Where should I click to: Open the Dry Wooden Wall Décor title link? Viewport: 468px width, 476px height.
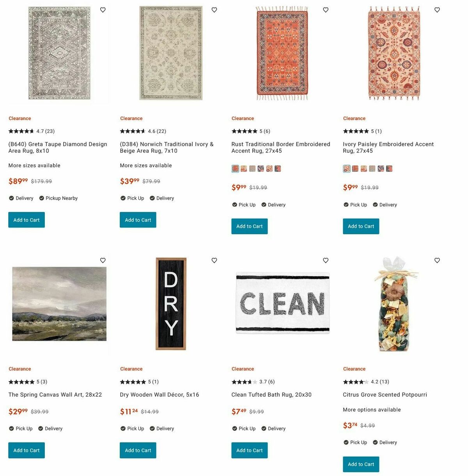pos(159,395)
